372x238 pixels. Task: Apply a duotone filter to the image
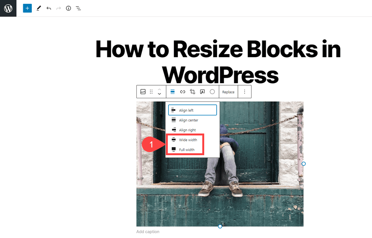pos(212,92)
